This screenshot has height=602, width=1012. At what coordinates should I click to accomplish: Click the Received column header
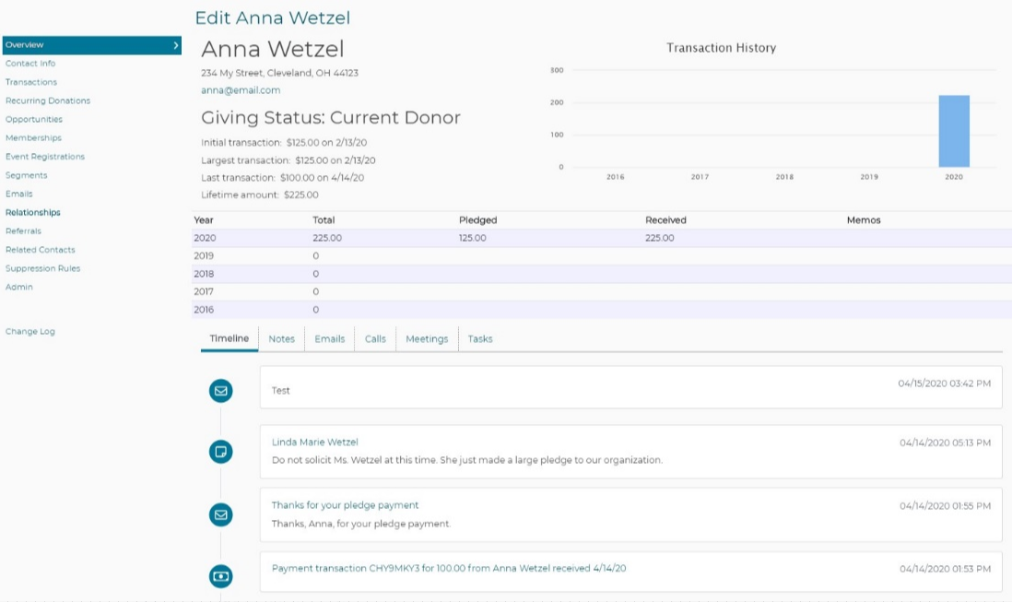pos(665,220)
